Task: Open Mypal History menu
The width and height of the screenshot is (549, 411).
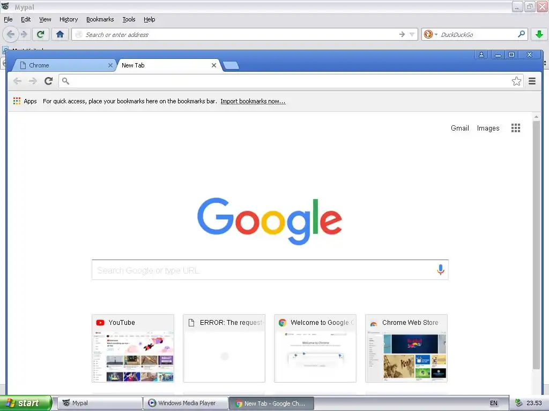Action: 68,19
